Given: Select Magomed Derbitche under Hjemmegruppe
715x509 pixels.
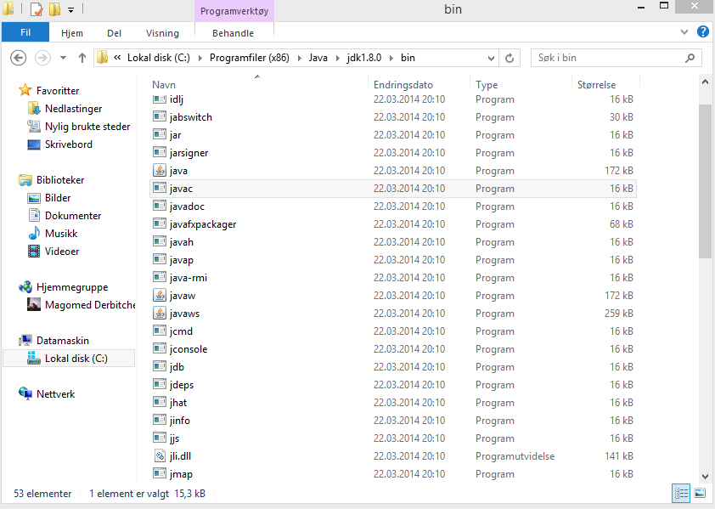Looking at the screenshot, I should [82, 304].
